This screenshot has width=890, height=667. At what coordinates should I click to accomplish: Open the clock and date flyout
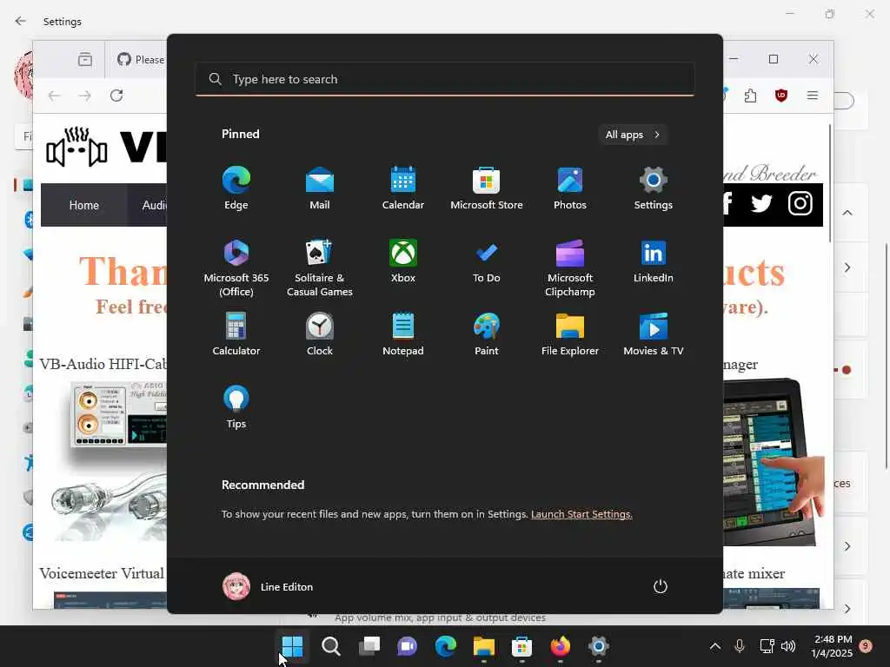831,646
